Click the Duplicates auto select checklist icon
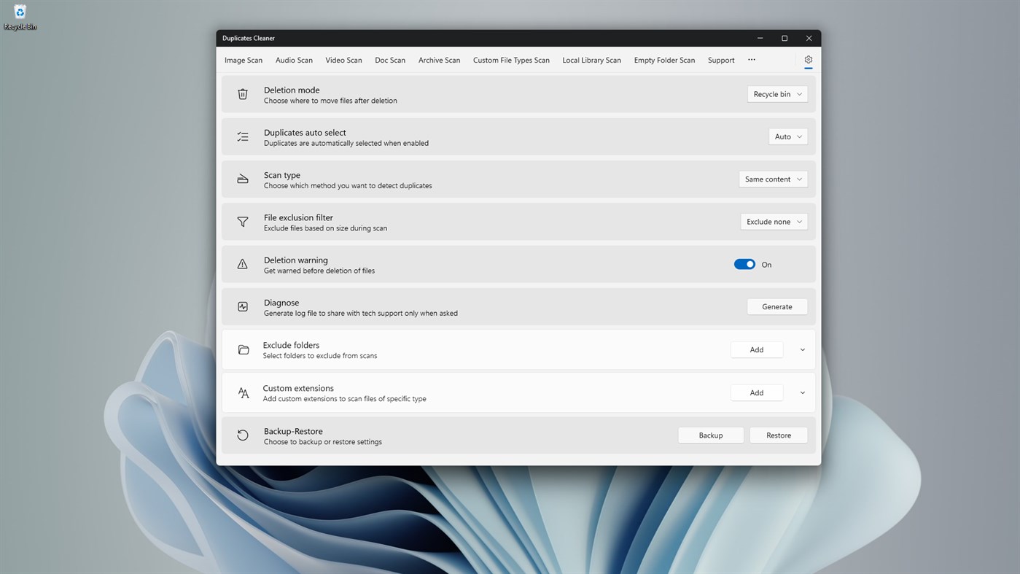Viewport: 1020px width, 574px height. click(x=243, y=136)
